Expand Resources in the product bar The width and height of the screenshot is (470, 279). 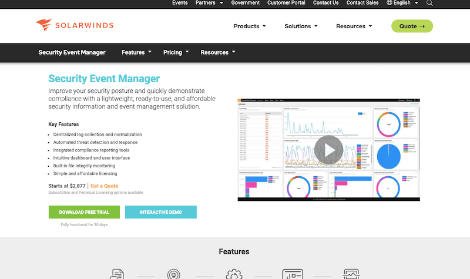pyautogui.click(x=218, y=52)
